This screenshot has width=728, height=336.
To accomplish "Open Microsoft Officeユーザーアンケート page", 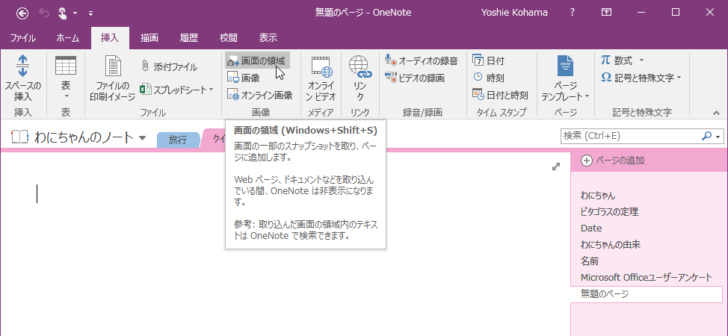I will (x=647, y=278).
